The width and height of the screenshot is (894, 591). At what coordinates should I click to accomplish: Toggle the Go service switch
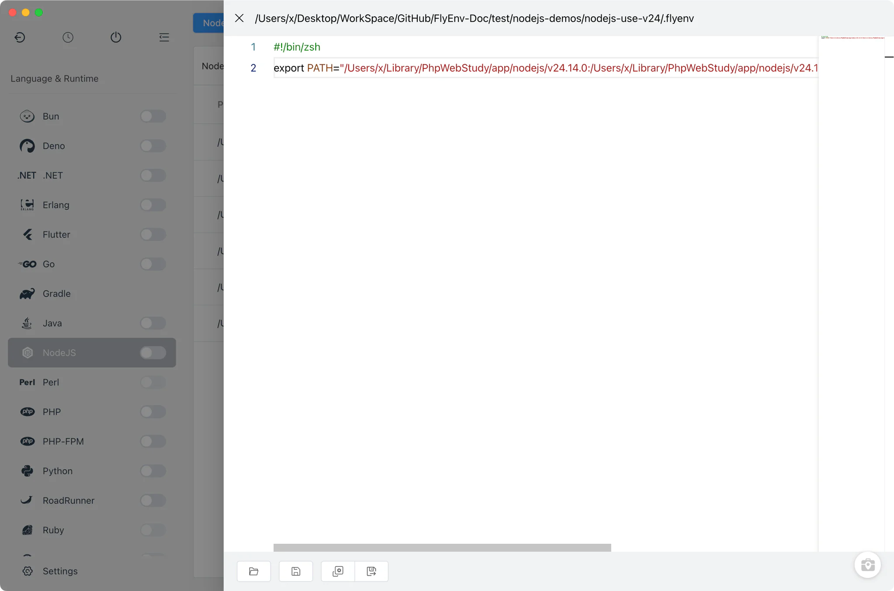(153, 264)
